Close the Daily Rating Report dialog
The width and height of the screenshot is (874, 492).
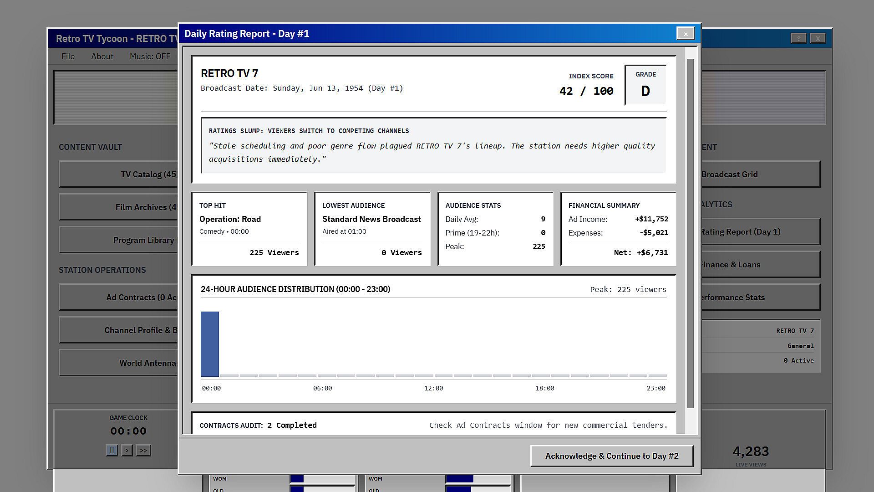686,33
